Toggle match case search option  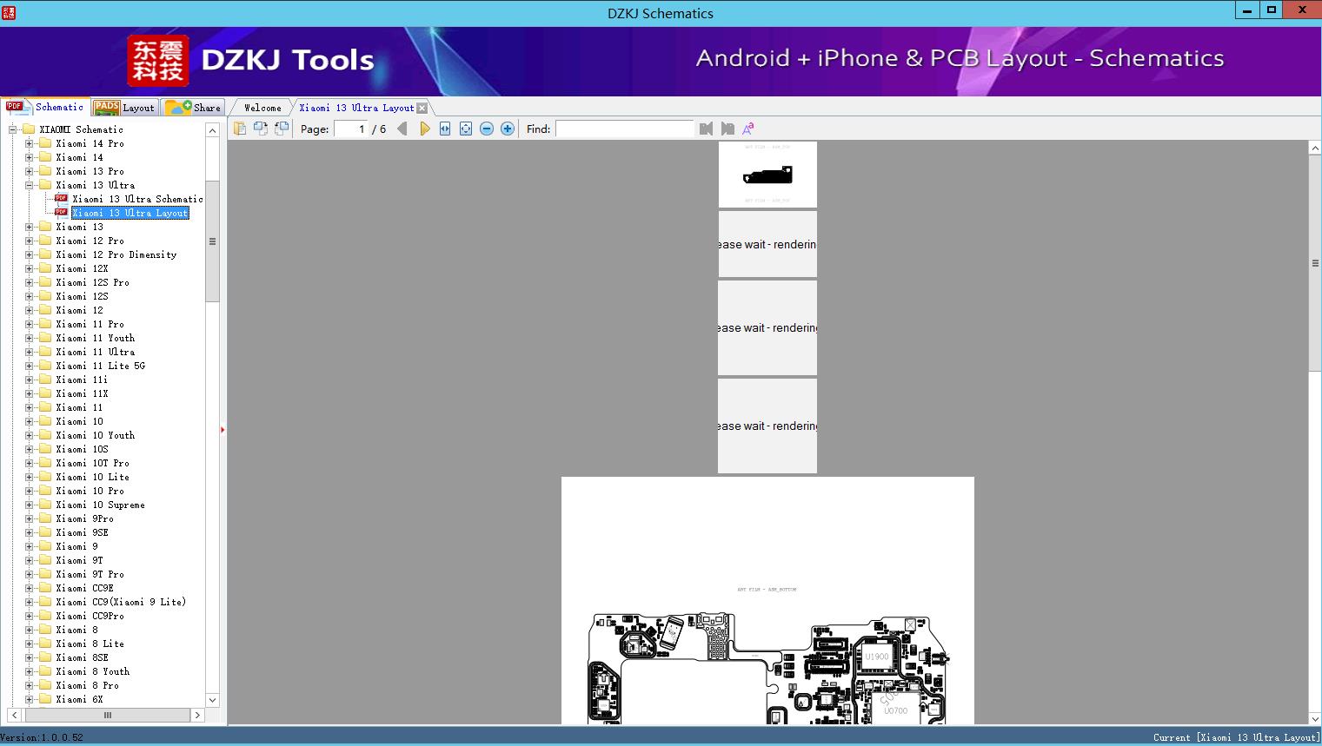pyautogui.click(x=748, y=129)
